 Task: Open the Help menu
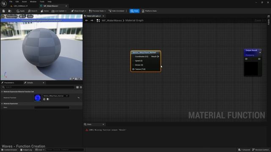coord(50,2)
